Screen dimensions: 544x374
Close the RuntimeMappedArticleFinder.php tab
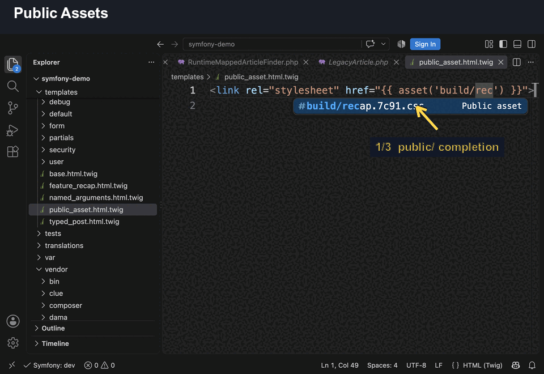click(306, 62)
